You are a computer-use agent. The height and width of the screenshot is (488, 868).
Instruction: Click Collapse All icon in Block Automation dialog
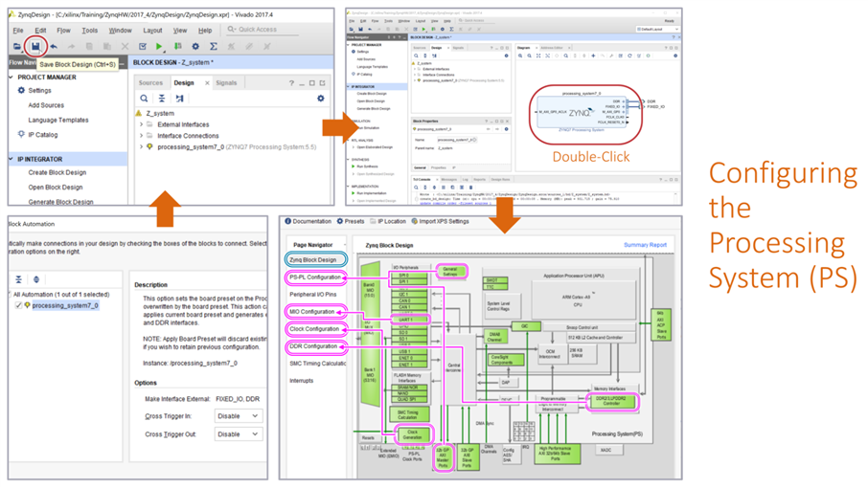19,279
